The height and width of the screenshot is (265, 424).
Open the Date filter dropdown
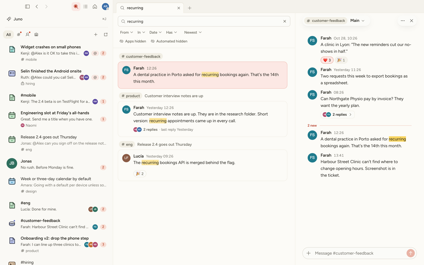point(155,32)
